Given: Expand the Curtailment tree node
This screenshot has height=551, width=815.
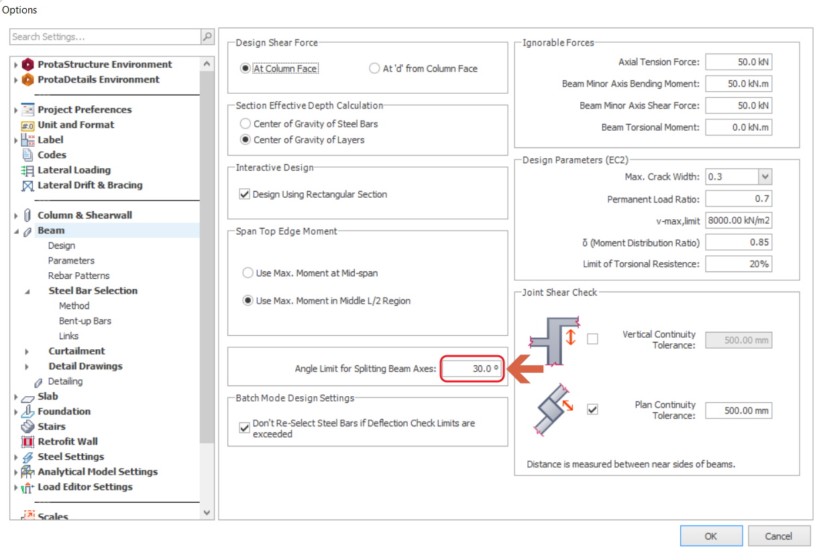Looking at the screenshot, I should (x=27, y=351).
